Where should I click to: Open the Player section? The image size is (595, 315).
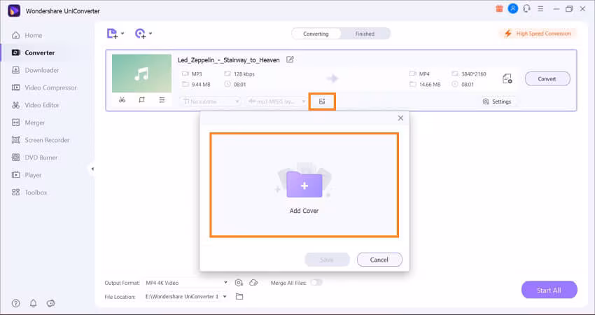(x=27, y=175)
